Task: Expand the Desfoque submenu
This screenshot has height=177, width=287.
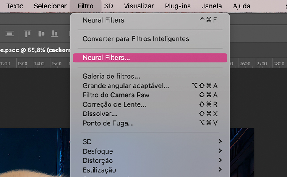Action: point(150,151)
